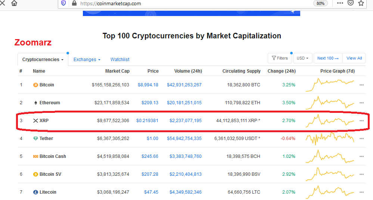
Task: Click the Tether logo icon
Action: coord(35,139)
